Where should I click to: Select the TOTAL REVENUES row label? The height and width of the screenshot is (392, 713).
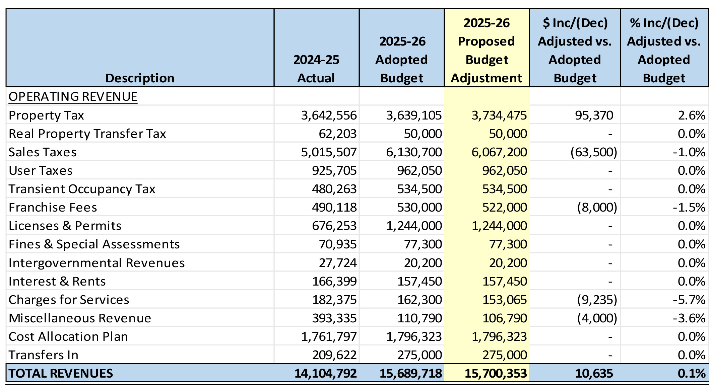(61, 374)
